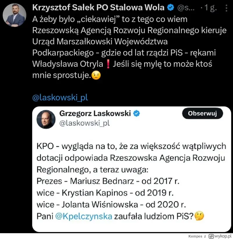This screenshot has height=239, width=233.
Task: Click the Grzegorz Laskowski display name
Action: point(95,114)
